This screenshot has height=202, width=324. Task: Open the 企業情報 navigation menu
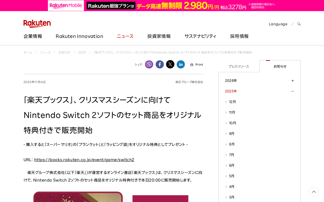click(x=33, y=36)
